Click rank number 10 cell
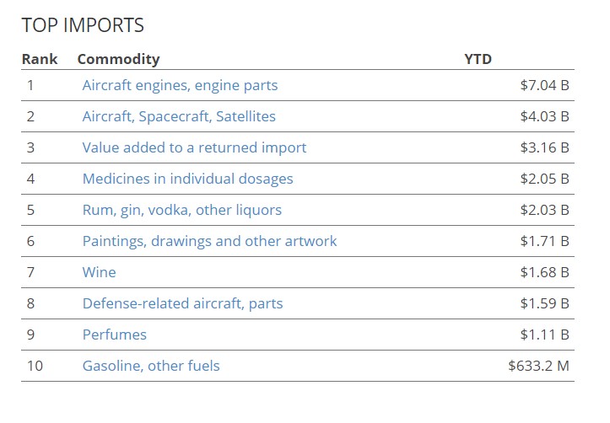 click(35, 366)
